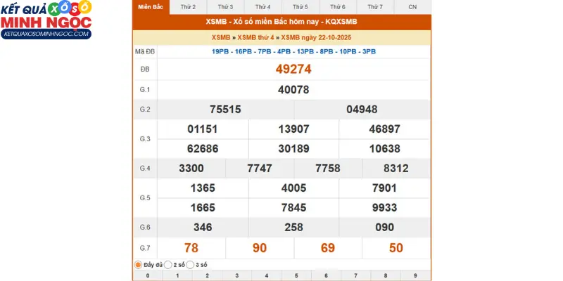Switch to the Miền Bắc tab
This screenshot has height=281, width=563.
[x=151, y=7]
